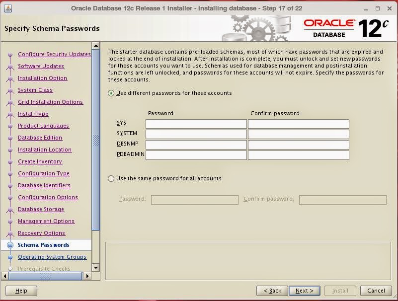Click the Cancel button
Screen dimensions: 398x301
(x=376, y=291)
